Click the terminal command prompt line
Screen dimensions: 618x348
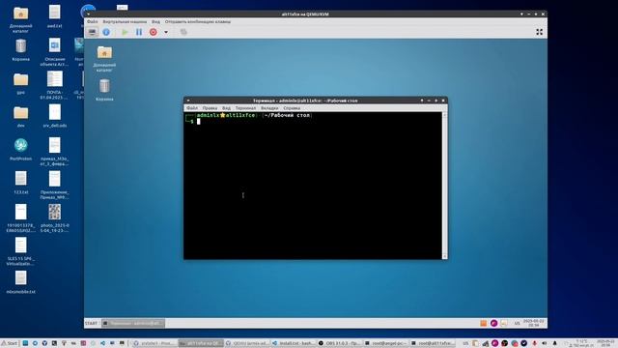click(x=313, y=122)
